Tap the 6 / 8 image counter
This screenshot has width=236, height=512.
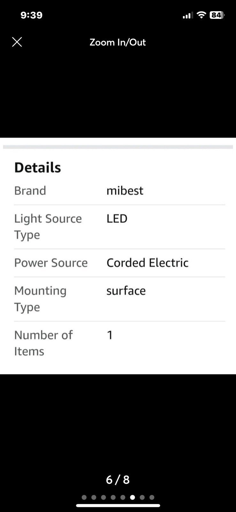pyautogui.click(x=118, y=479)
